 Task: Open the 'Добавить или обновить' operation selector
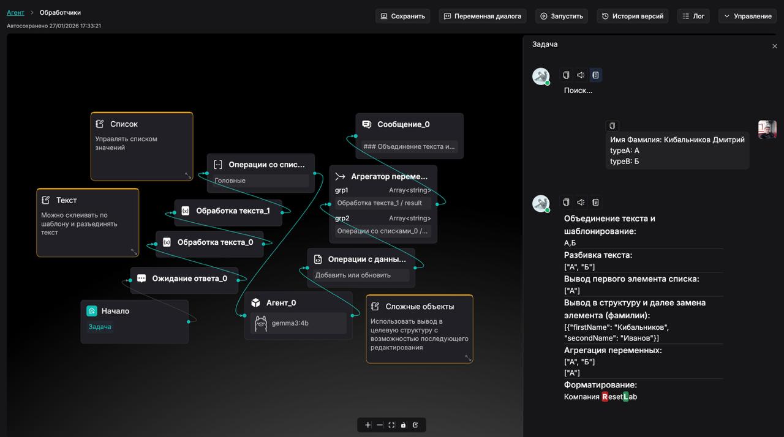coord(361,275)
